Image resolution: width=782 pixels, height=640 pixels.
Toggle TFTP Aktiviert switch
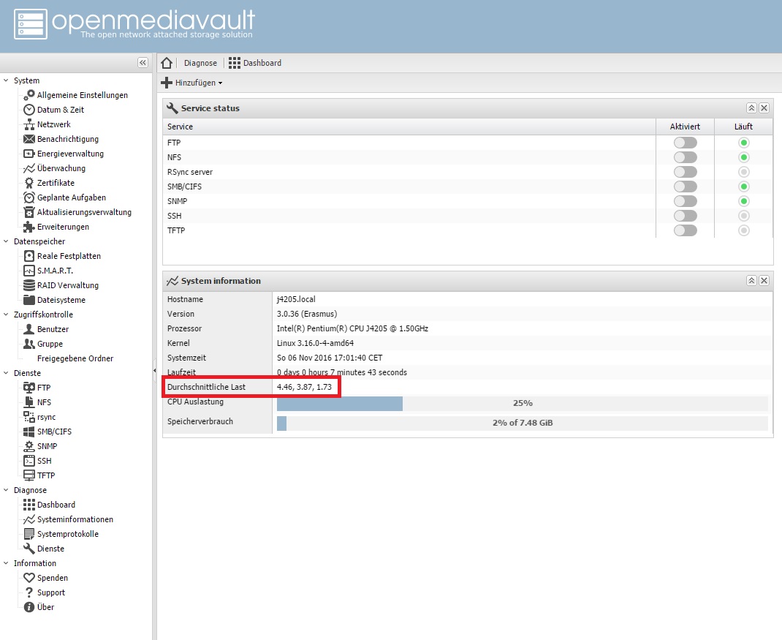(686, 230)
